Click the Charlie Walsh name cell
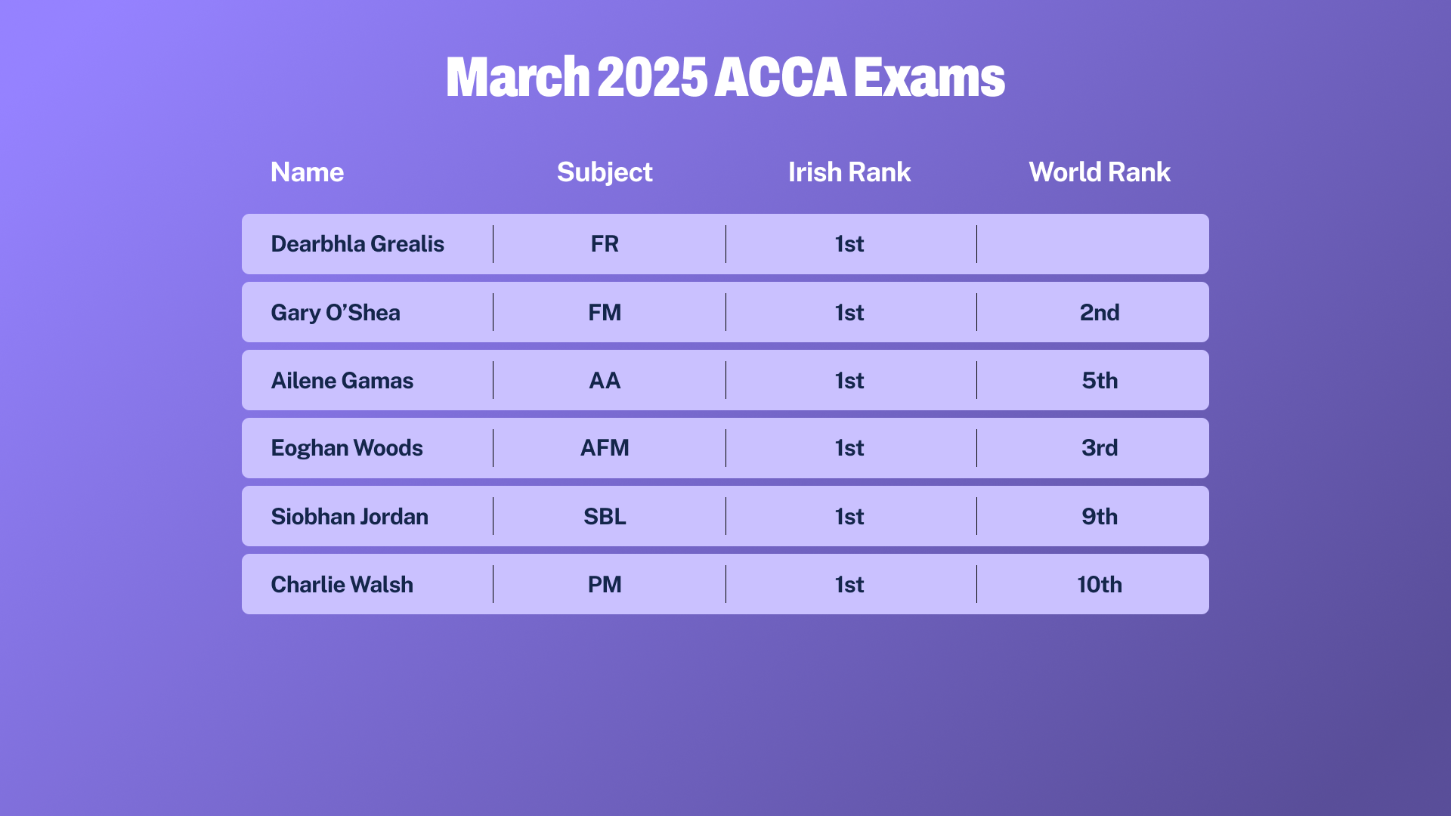 (342, 585)
